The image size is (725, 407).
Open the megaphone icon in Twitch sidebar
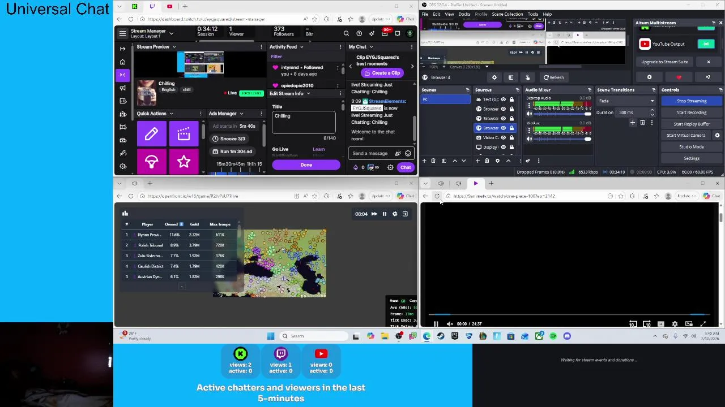pos(122,88)
